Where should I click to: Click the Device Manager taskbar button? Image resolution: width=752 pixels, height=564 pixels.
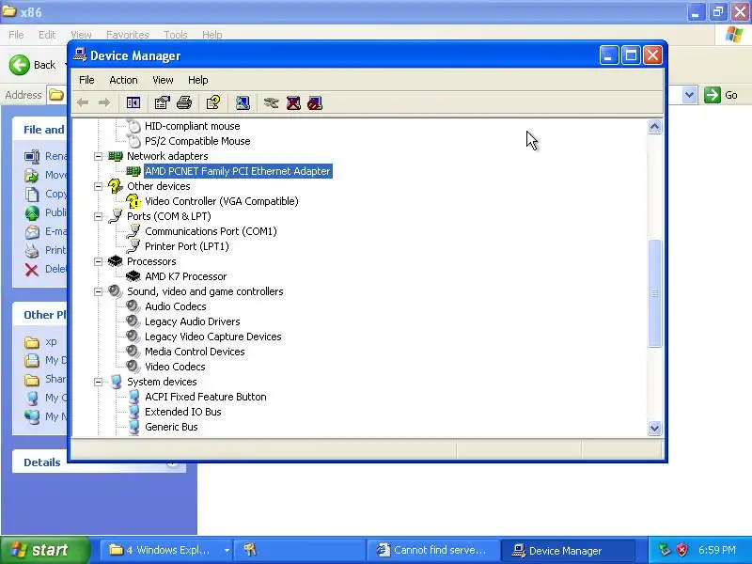tap(568, 550)
